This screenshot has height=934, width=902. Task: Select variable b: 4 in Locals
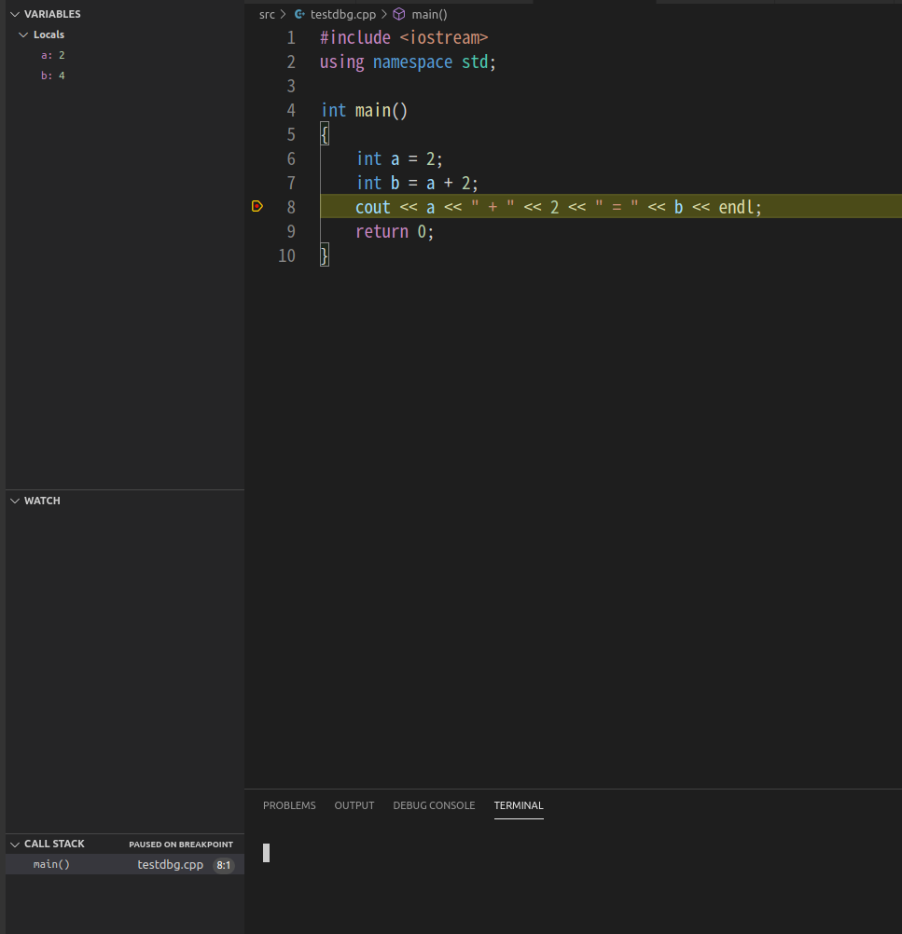click(x=53, y=76)
